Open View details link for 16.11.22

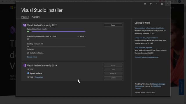[39, 77]
